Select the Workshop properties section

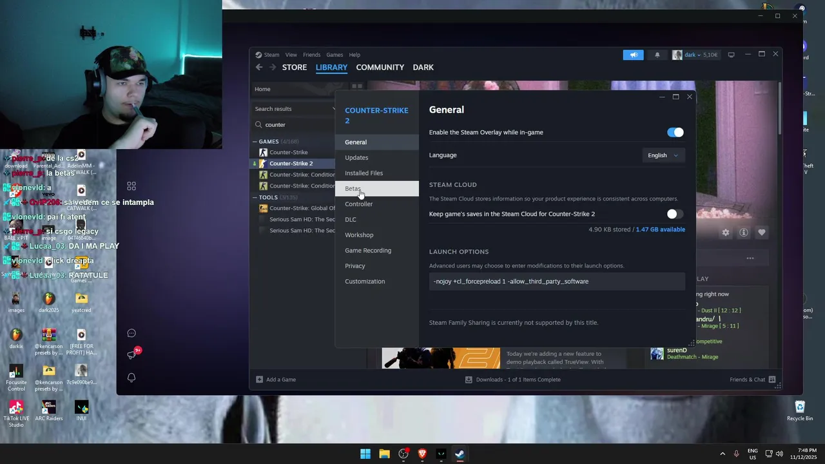click(x=377, y=235)
